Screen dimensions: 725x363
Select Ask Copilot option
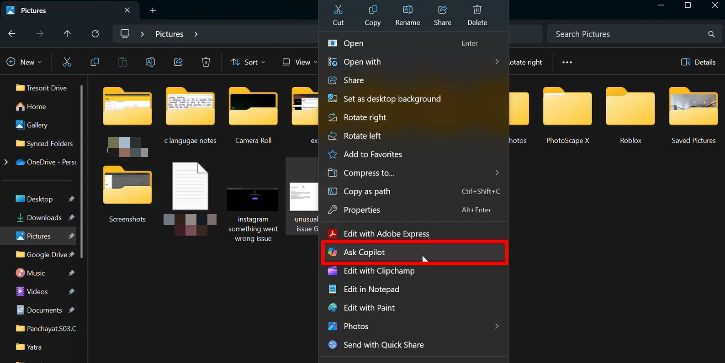pos(414,252)
